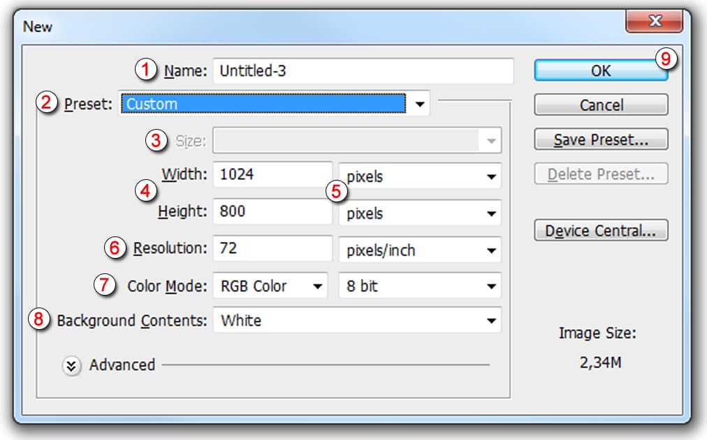Click the red circled number 9 marker

666,59
